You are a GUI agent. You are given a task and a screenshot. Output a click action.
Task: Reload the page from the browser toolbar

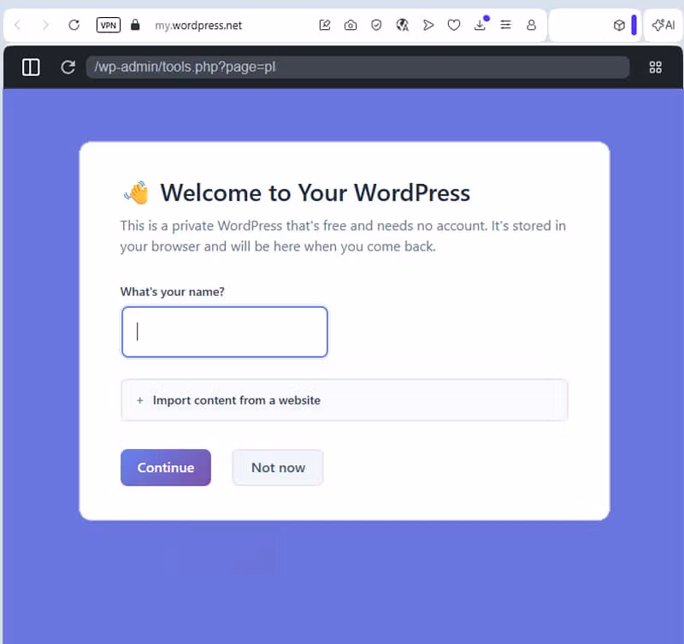[x=74, y=25]
